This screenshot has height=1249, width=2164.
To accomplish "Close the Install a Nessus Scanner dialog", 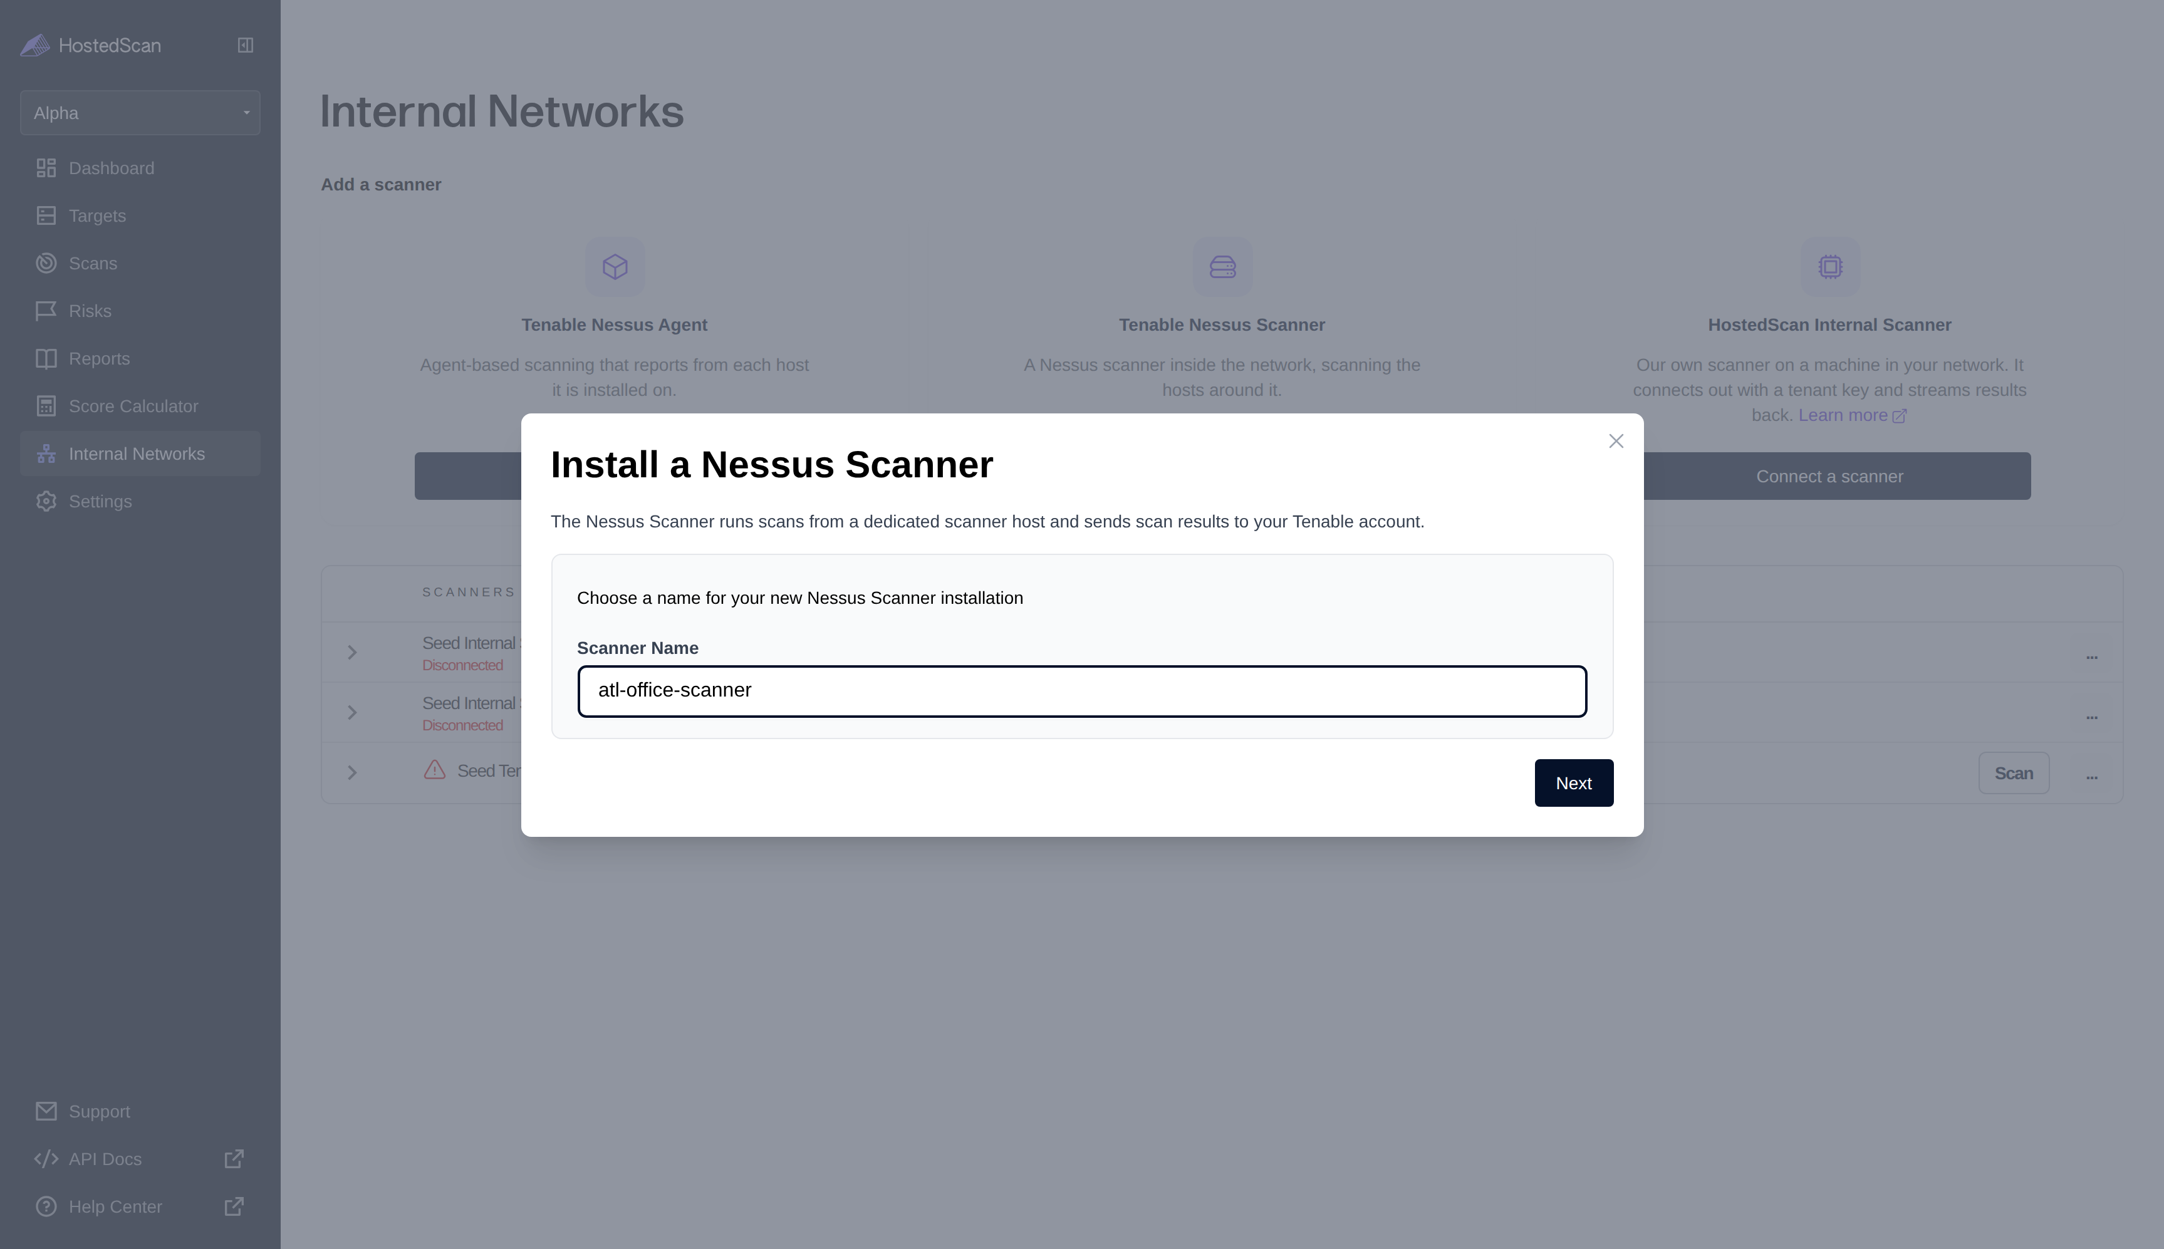I will (x=1616, y=441).
